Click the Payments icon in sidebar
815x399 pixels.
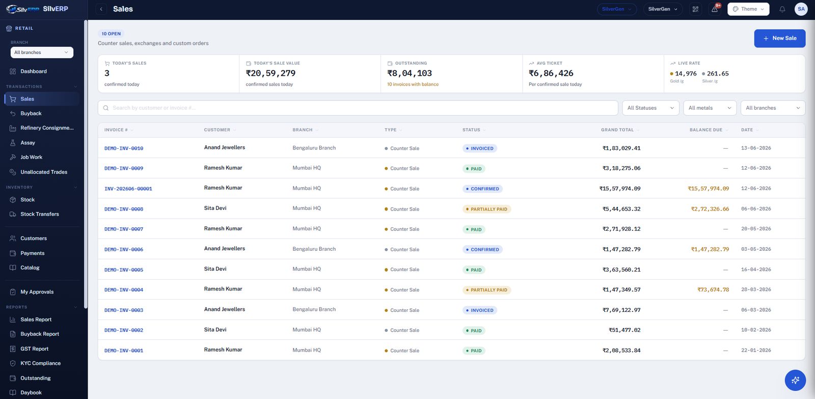click(13, 253)
